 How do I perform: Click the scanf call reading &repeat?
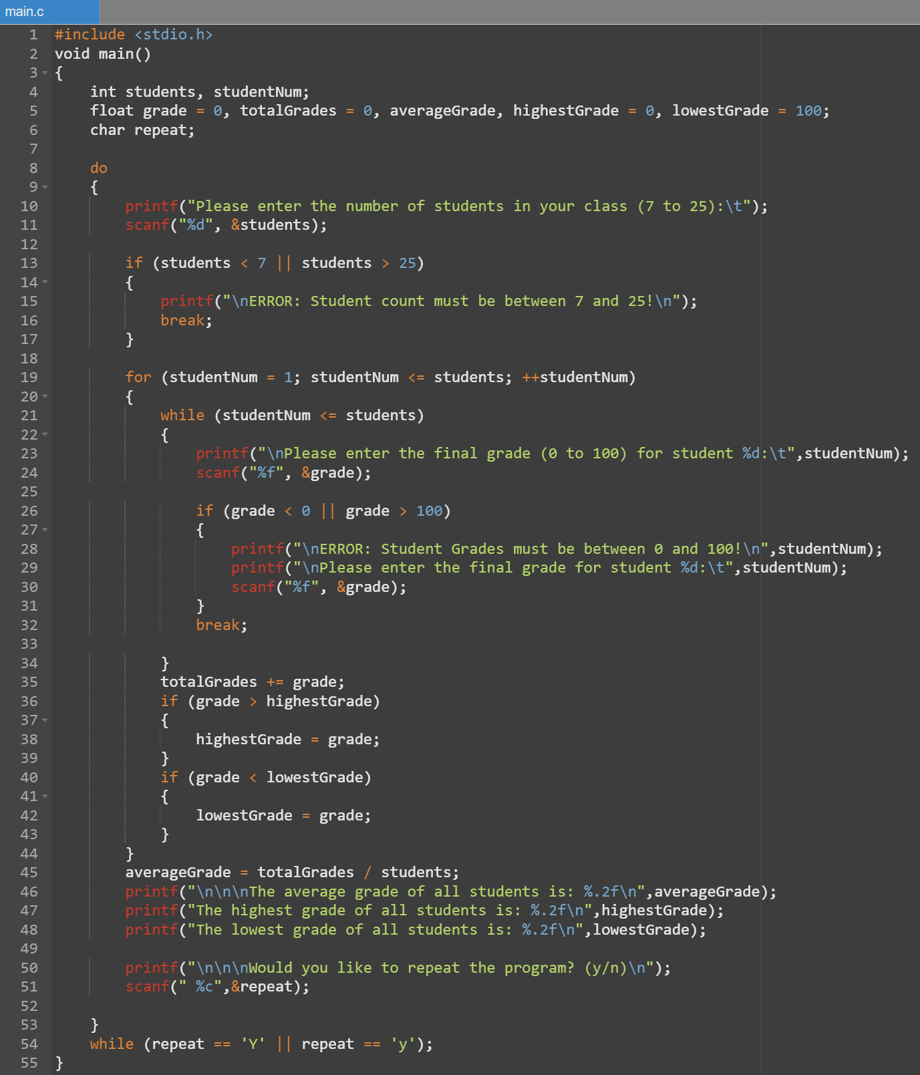[x=218, y=987]
